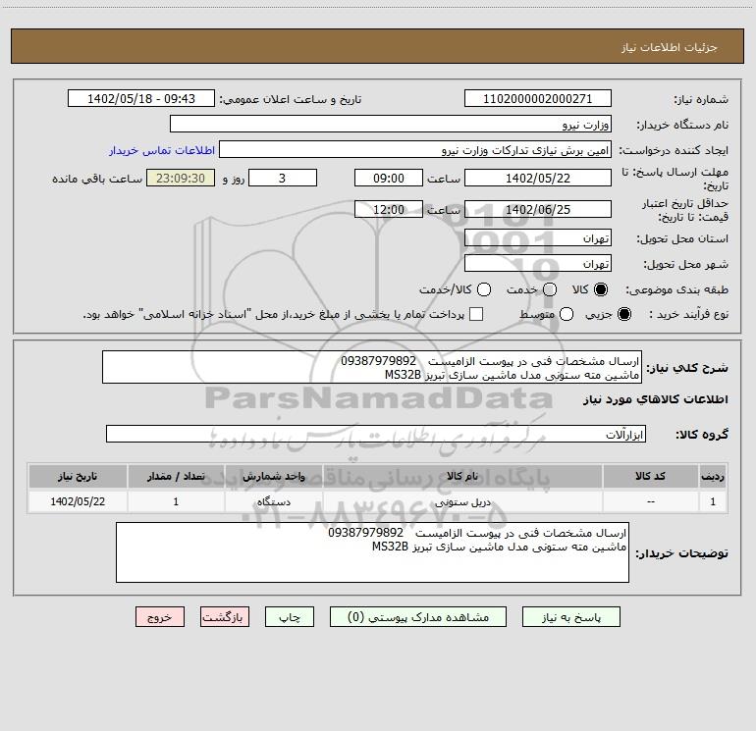The height and width of the screenshot is (731, 756).
Task: Open the اطلاعات تماس خریدار link
Action: (x=162, y=150)
